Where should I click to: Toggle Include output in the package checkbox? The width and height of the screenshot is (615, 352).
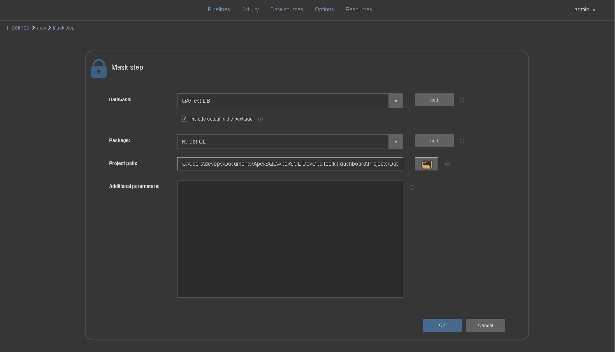point(184,119)
